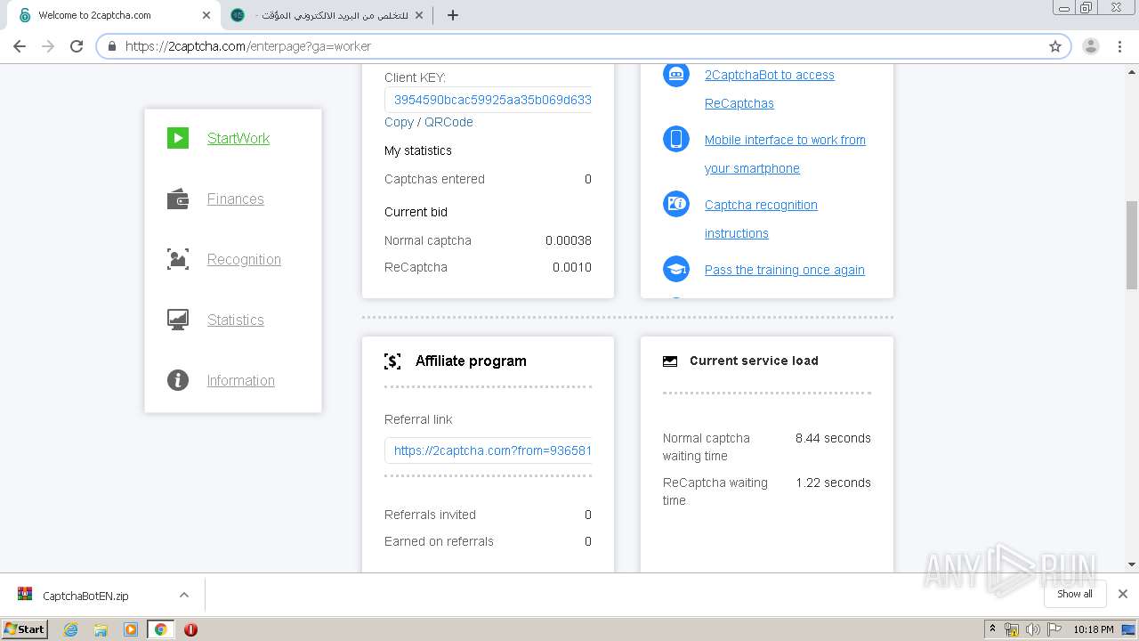The width and height of the screenshot is (1139, 641).
Task: Switch to the Arabic temporary email tab
Action: tap(327, 15)
